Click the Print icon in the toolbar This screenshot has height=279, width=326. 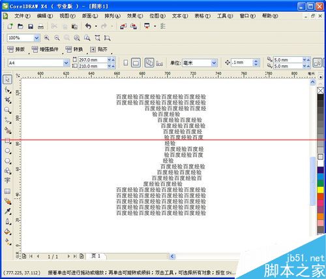pyautogui.click(x=40, y=27)
